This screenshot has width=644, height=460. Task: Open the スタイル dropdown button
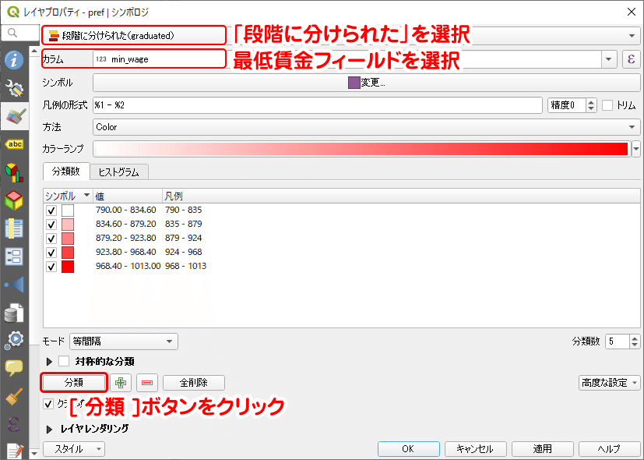(x=74, y=449)
